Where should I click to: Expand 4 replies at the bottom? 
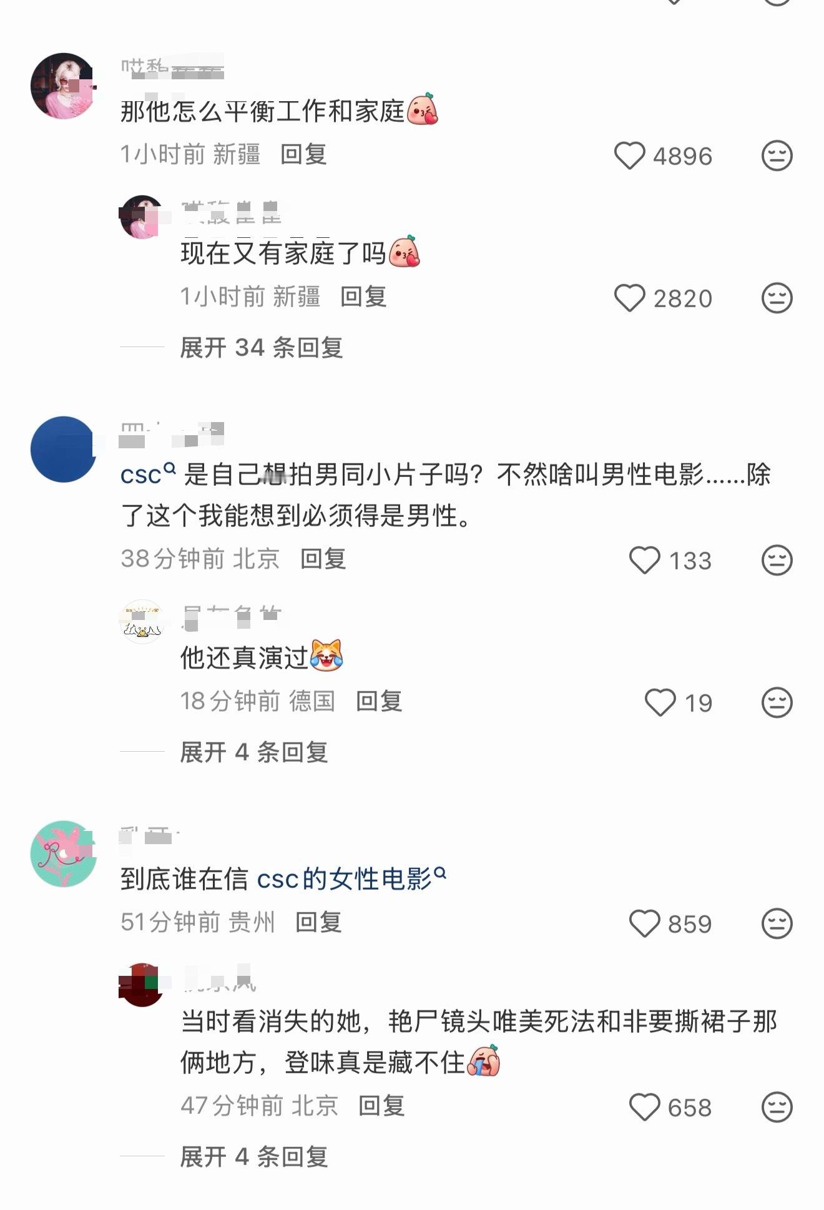pos(254,1156)
